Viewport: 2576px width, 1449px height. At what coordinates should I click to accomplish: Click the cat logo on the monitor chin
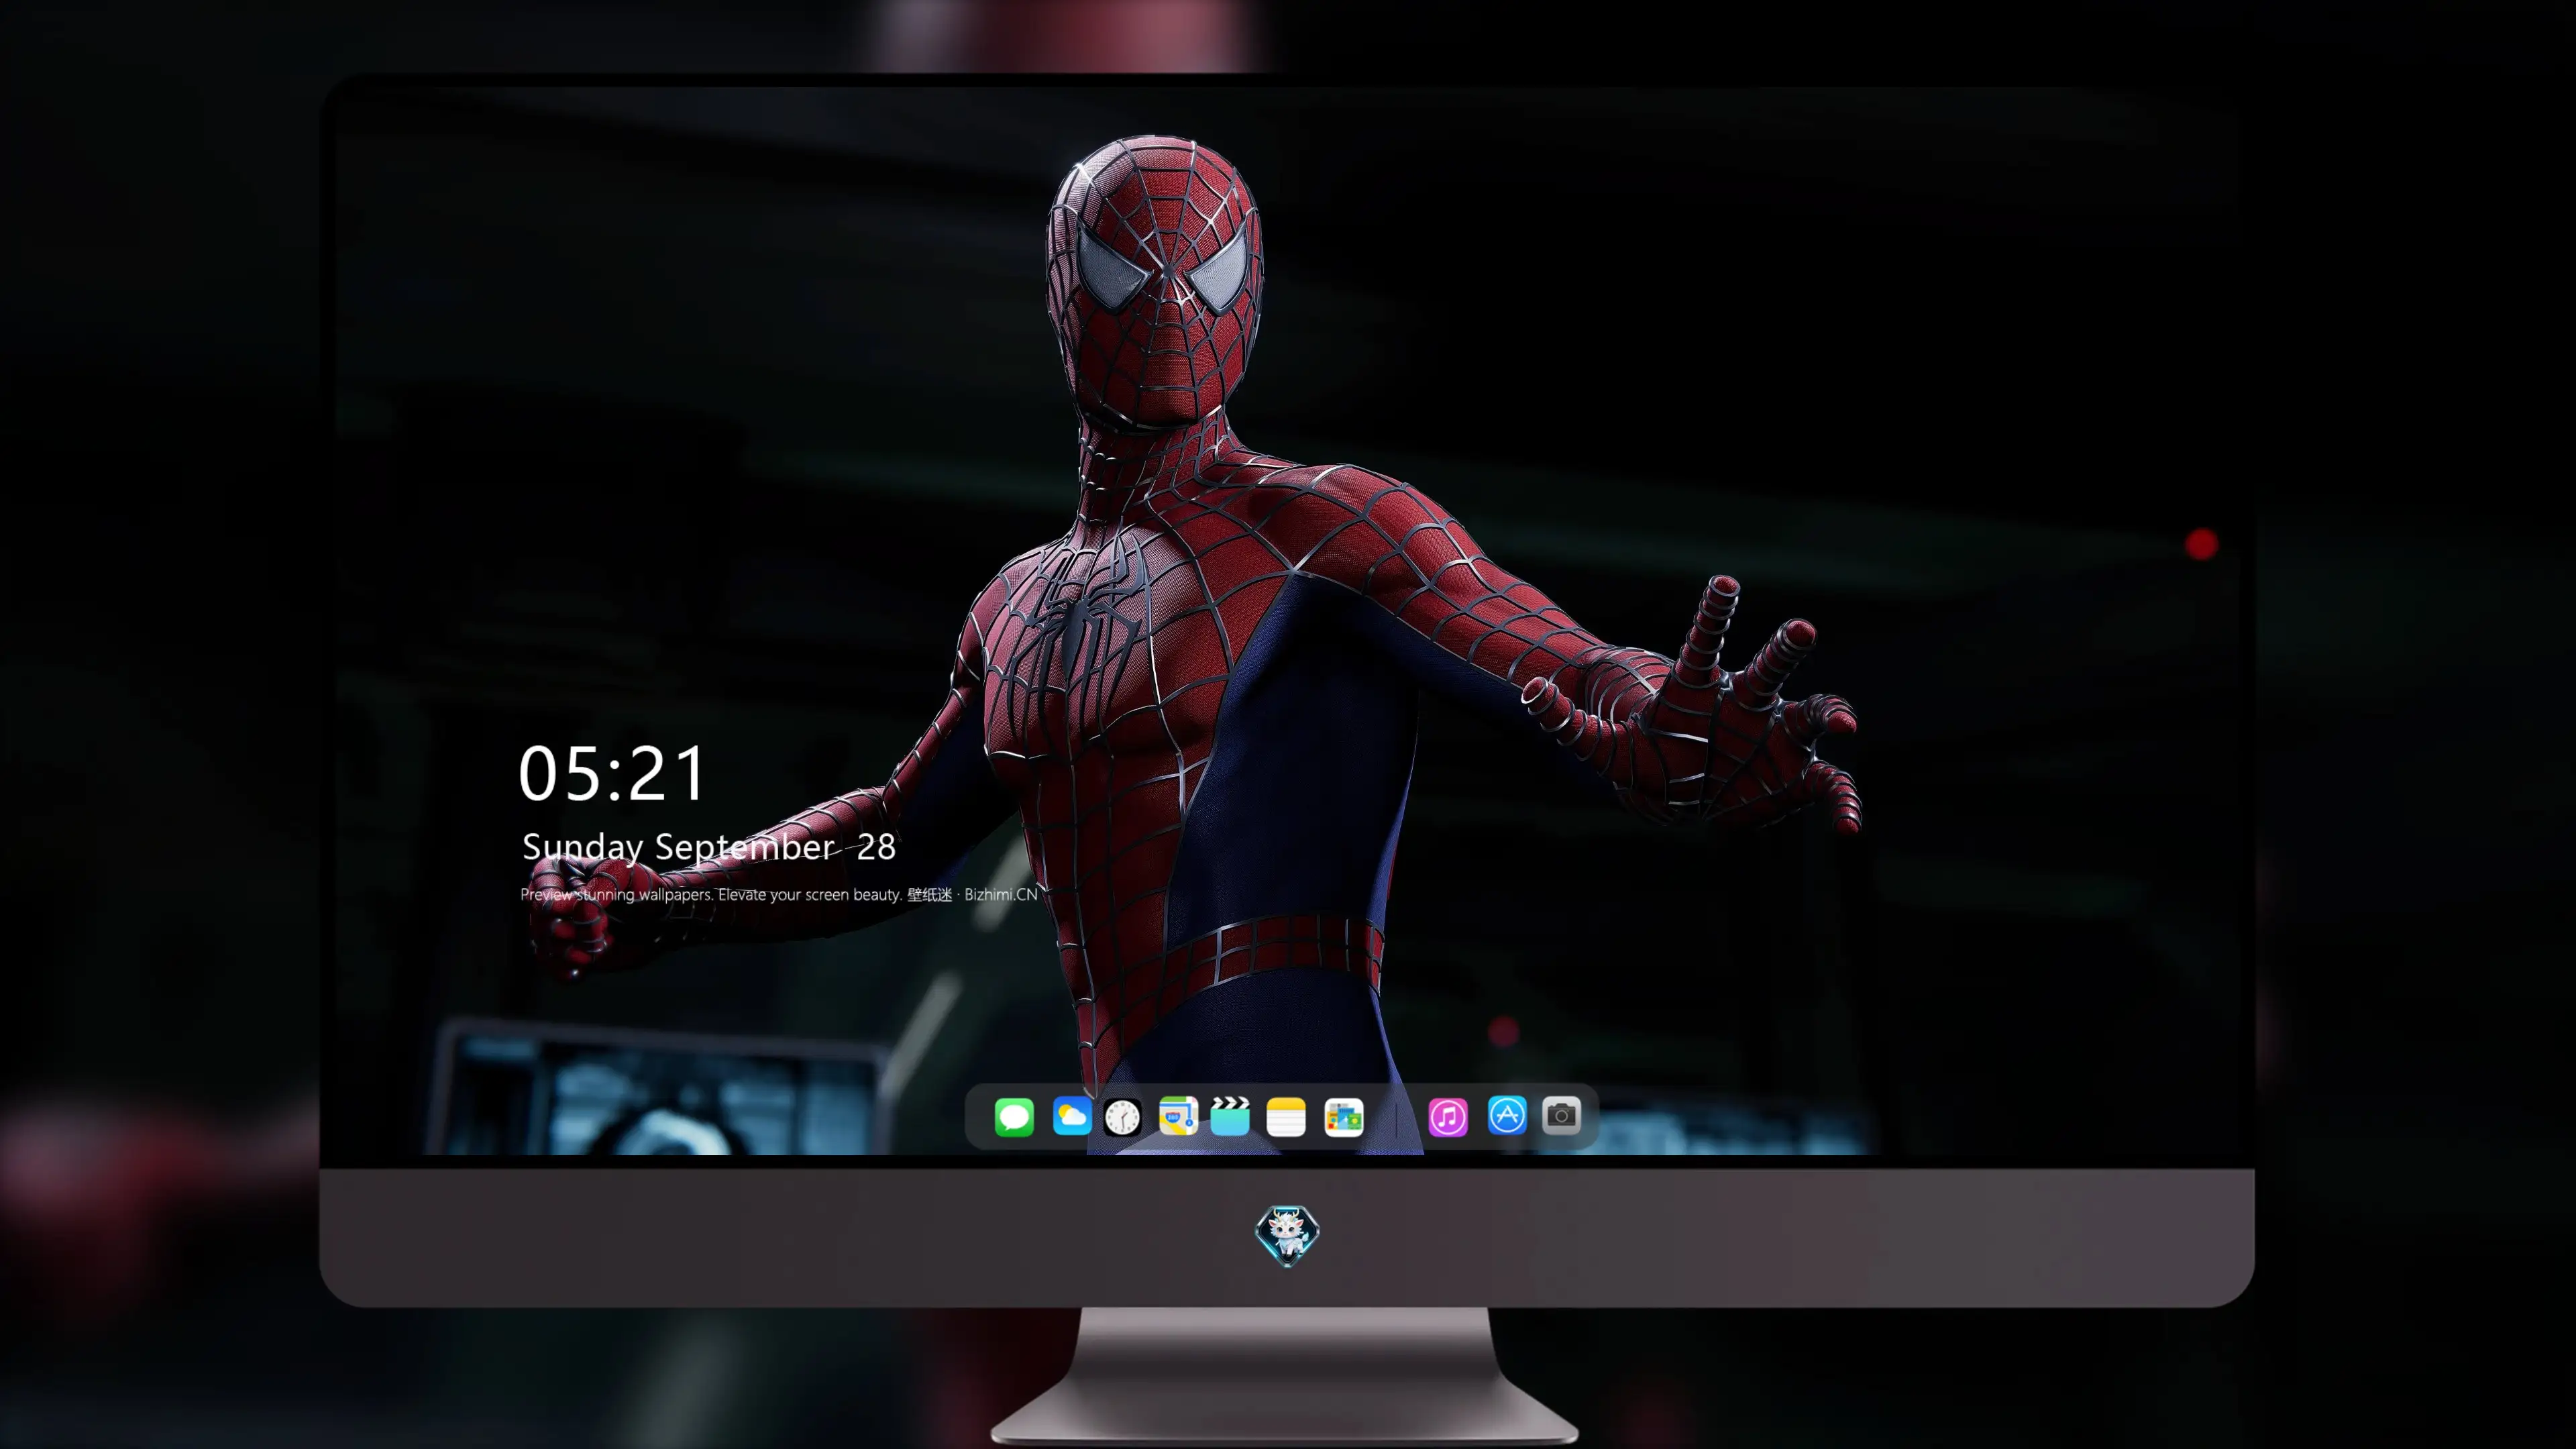pos(1287,1236)
